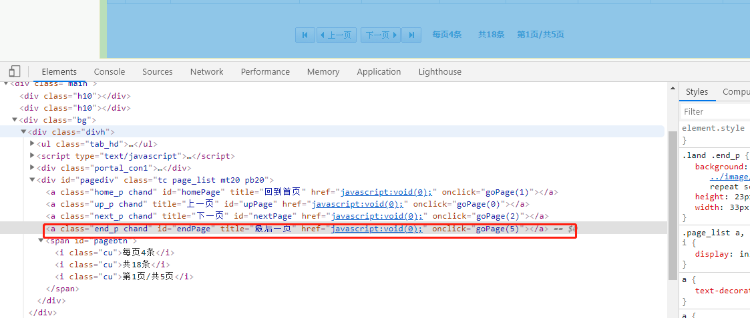Open javascript:void(0) link in homePage row
The width and height of the screenshot is (750, 318).
tap(386, 192)
